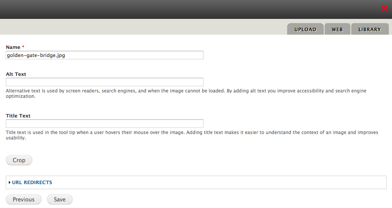Close the dialog with the red X
392x208 pixels.
[x=384, y=8]
